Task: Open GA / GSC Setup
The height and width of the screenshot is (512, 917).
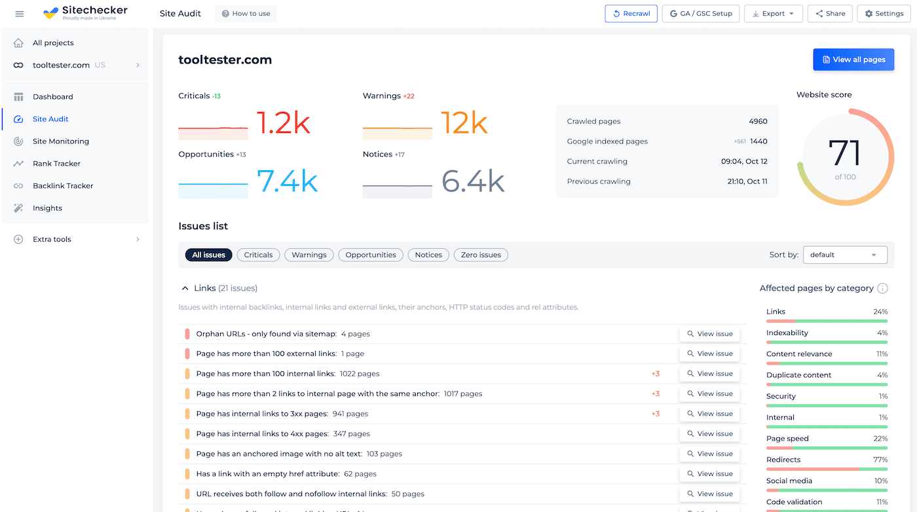Action: [x=701, y=14]
